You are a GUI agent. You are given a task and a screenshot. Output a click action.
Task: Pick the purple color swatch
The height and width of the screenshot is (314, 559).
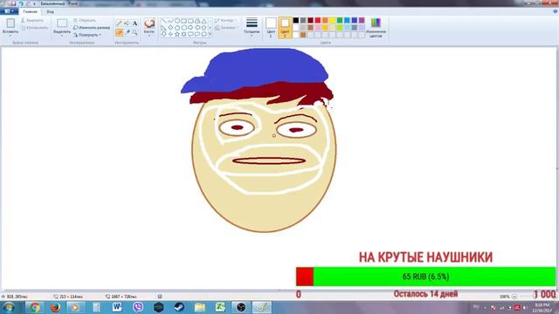coord(362,20)
